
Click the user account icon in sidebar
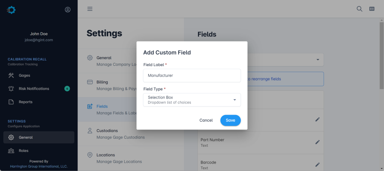point(67,10)
